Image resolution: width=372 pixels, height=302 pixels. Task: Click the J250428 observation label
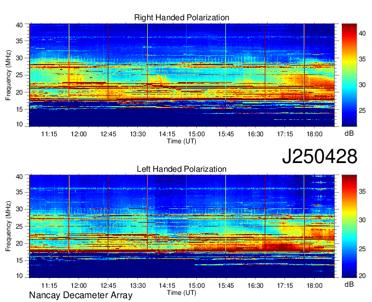click(x=319, y=156)
